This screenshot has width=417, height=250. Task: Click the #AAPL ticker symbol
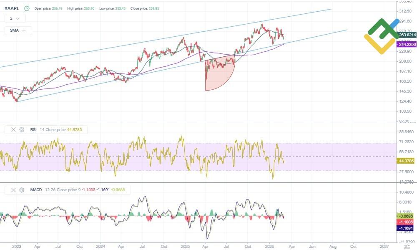click(x=12, y=8)
